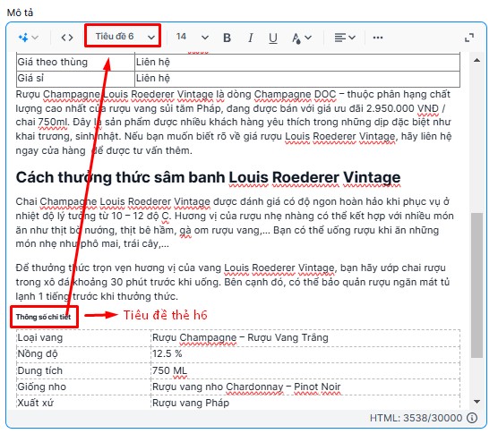Viewport: 498px width, 442px height.
Task: Expand the alignment options arrow
Action: tap(352, 38)
